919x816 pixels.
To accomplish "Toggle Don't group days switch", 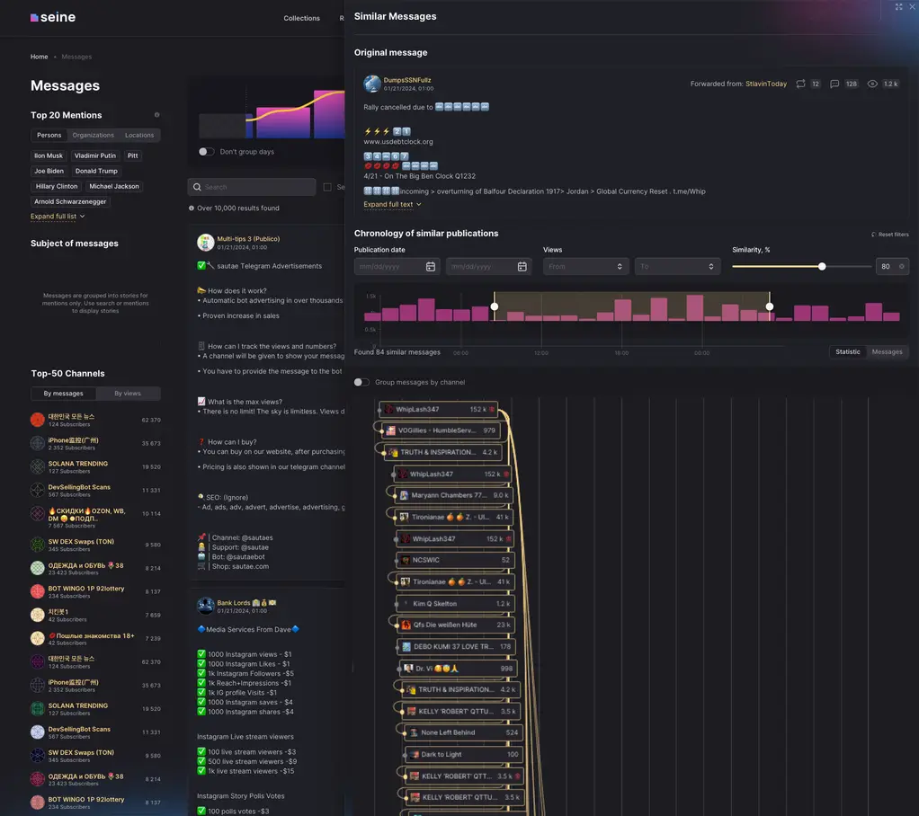I will point(206,152).
